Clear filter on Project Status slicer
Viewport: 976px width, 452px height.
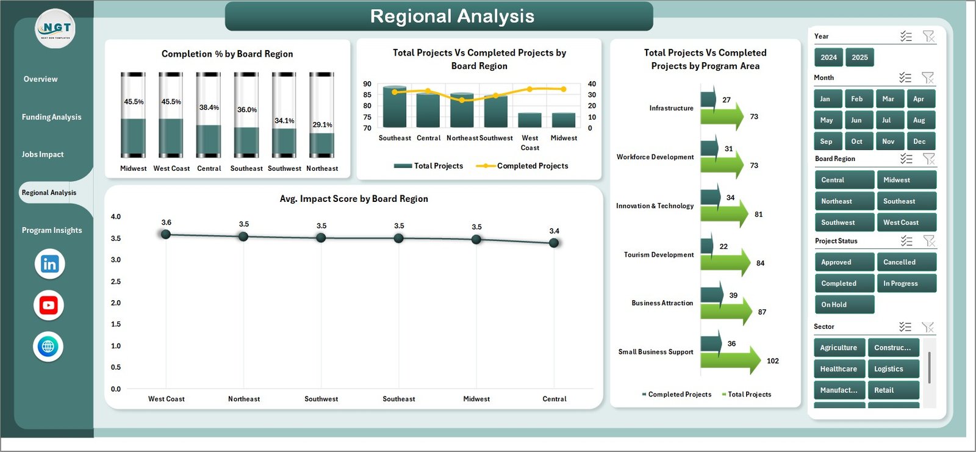[929, 241]
